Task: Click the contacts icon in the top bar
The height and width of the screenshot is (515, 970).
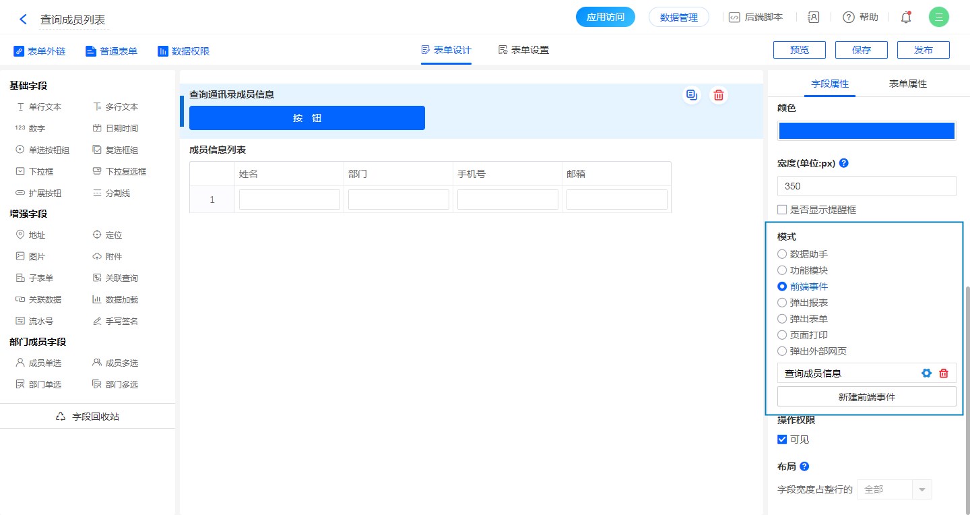Action: [x=813, y=18]
